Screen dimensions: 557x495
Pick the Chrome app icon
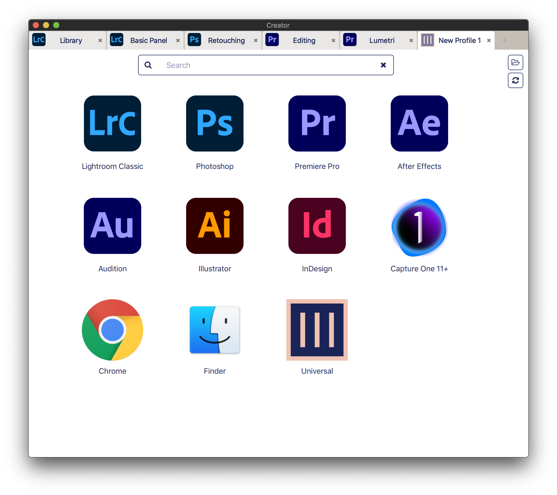pyautogui.click(x=112, y=330)
